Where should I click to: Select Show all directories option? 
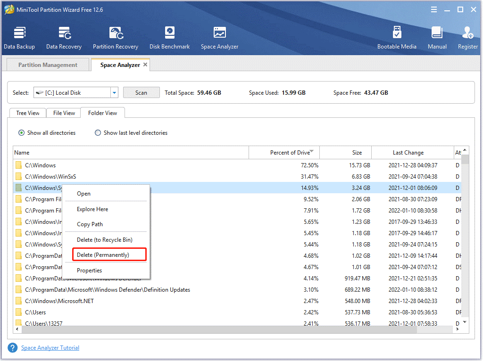tap(21, 133)
